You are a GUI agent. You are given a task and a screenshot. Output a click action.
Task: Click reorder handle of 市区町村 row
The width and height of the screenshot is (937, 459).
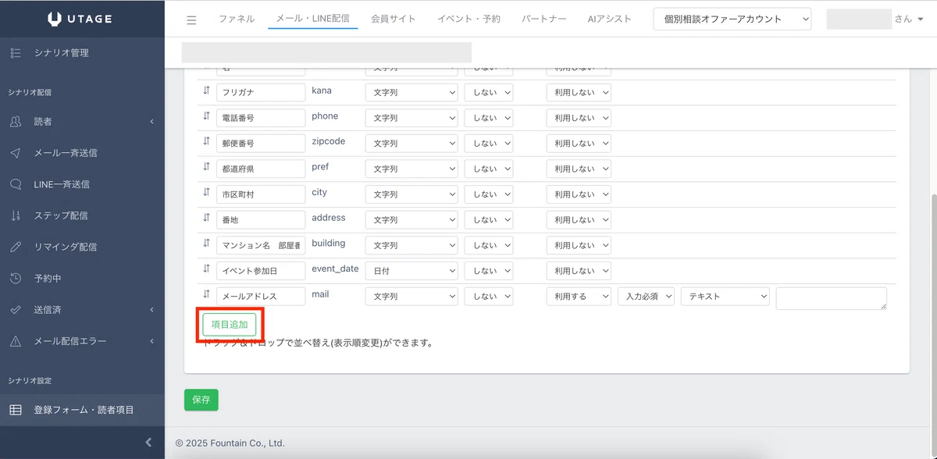206,192
